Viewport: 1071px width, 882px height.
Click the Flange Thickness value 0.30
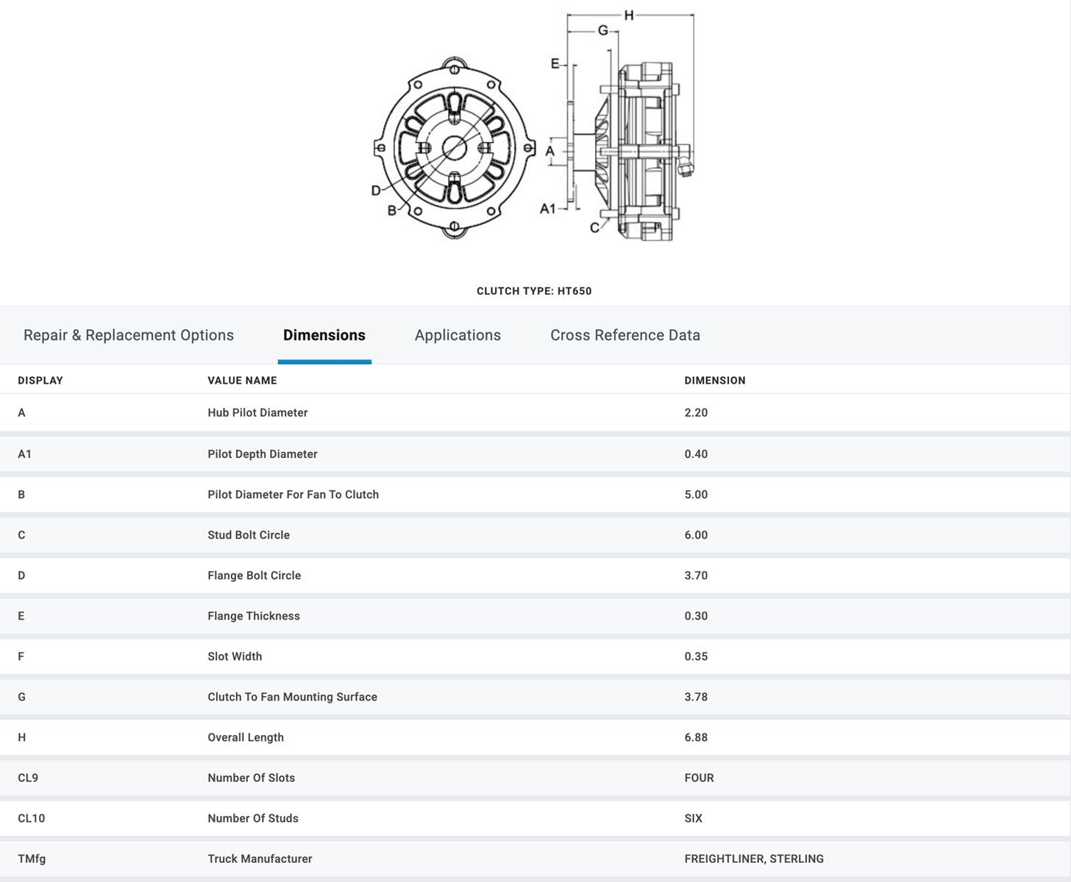coord(696,616)
